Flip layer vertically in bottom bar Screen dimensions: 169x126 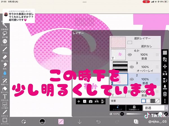click(x=103, y=101)
